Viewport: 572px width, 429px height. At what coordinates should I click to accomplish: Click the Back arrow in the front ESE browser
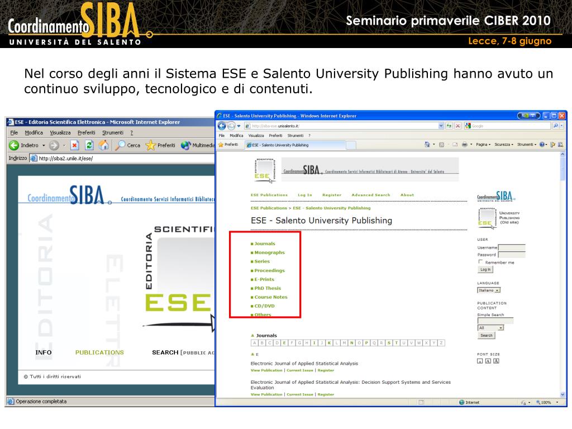click(221, 126)
